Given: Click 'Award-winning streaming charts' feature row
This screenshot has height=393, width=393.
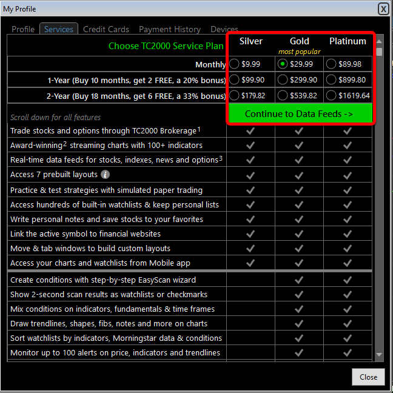Looking at the screenshot, I should pyautogui.click(x=117, y=145).
